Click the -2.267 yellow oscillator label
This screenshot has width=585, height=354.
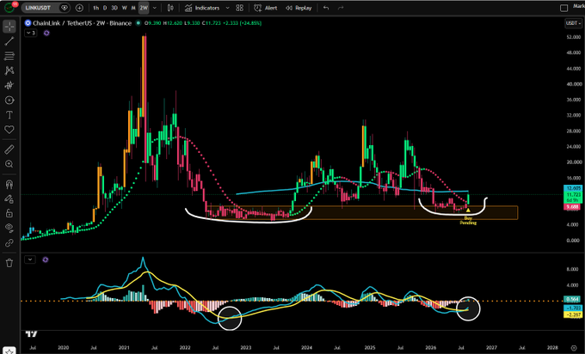tap(572, 314)
